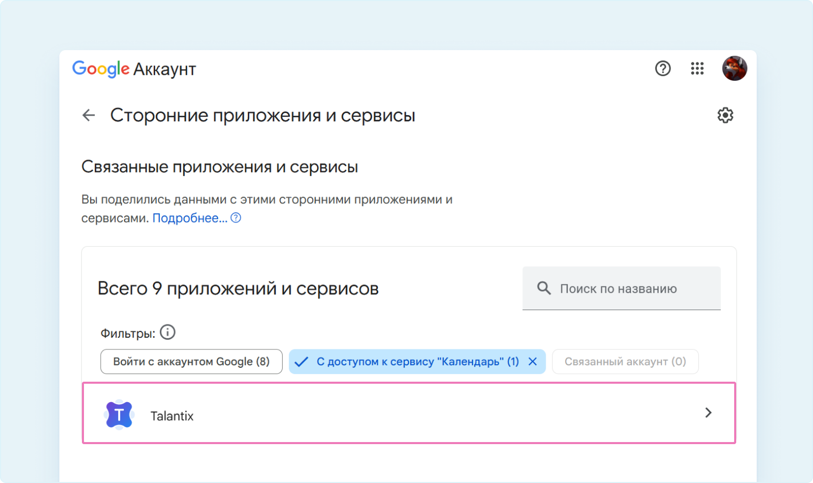813x483 pixels.
Task: Open the settings gear icon
Action: [725, 115]
